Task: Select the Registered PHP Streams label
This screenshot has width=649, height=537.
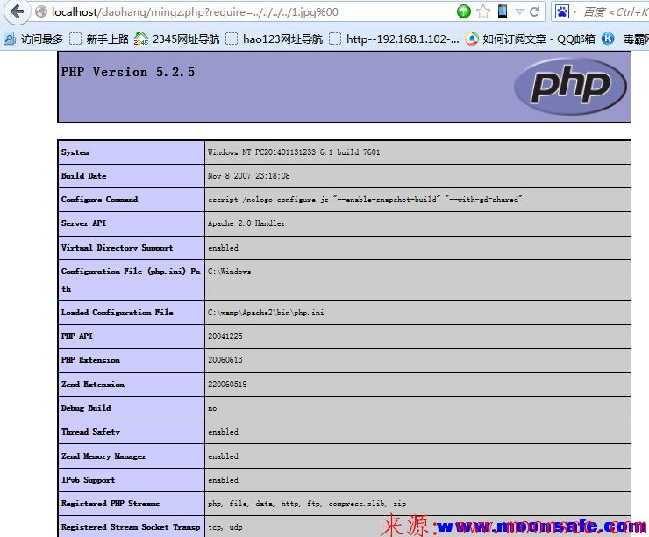Action: (111, 504)
